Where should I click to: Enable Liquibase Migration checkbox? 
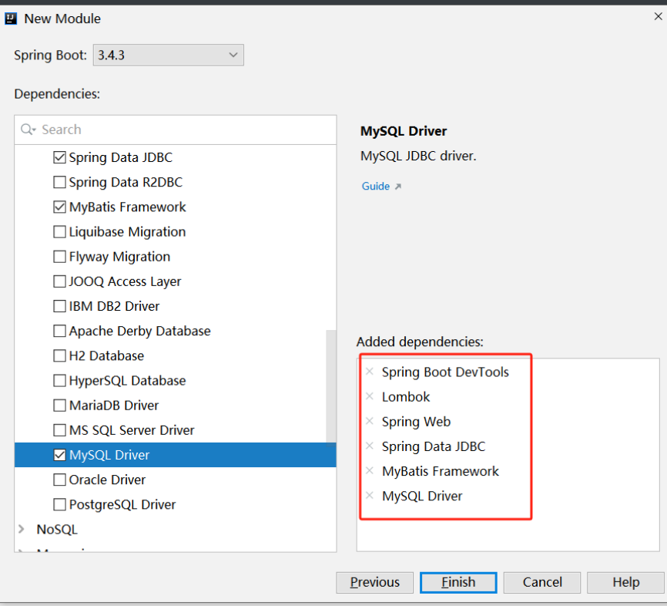tap(59, 231)
